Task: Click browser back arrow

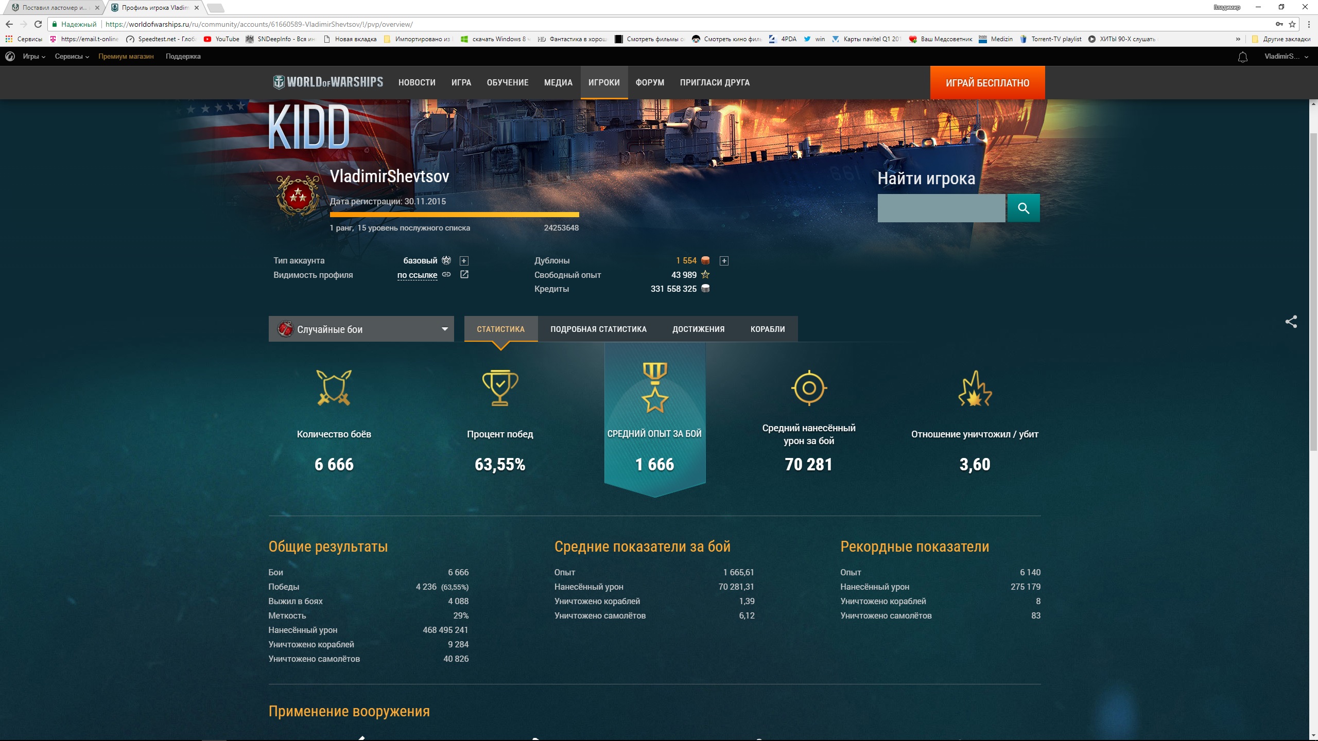Action: click(x=9, y=24)
